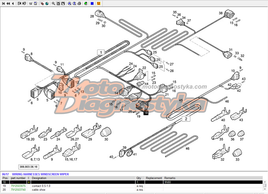
Task: Click the parts list vertical scrollbar
Action: coord(264,185)
